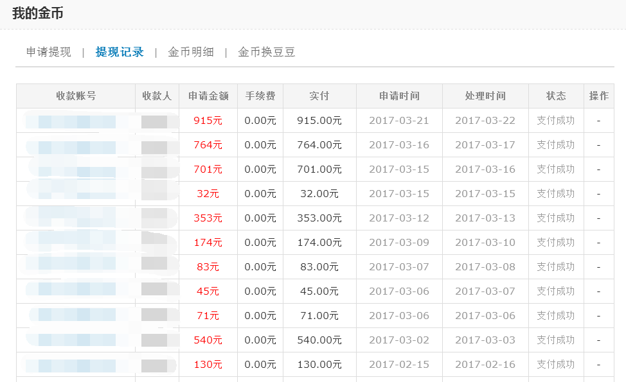
Task: Select the red 764元 amount
Action: [208, 144]
